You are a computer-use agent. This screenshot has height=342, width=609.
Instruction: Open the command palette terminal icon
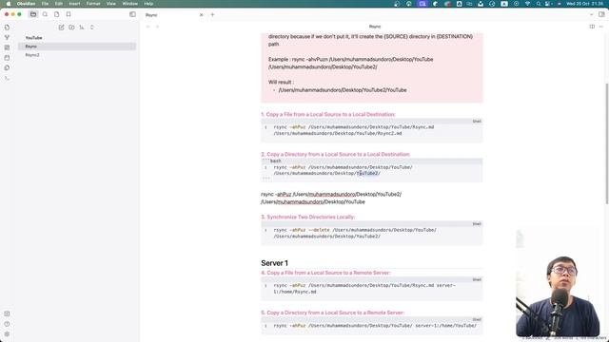[7, 78]
